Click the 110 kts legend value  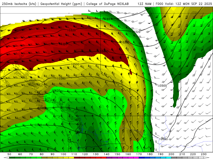[74, 154]
